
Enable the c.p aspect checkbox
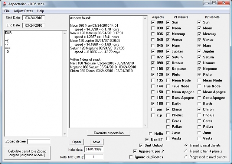pos(153,115)
